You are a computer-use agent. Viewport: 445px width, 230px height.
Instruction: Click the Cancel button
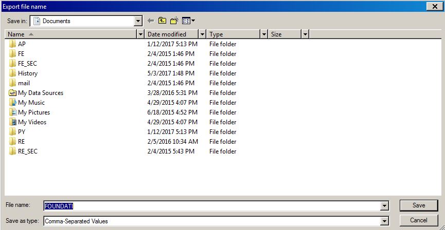(x=419, y=220)
